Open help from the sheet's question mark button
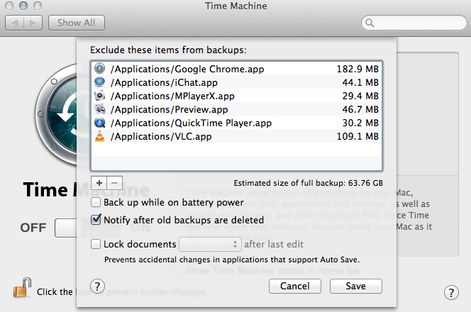 [97, 286]
